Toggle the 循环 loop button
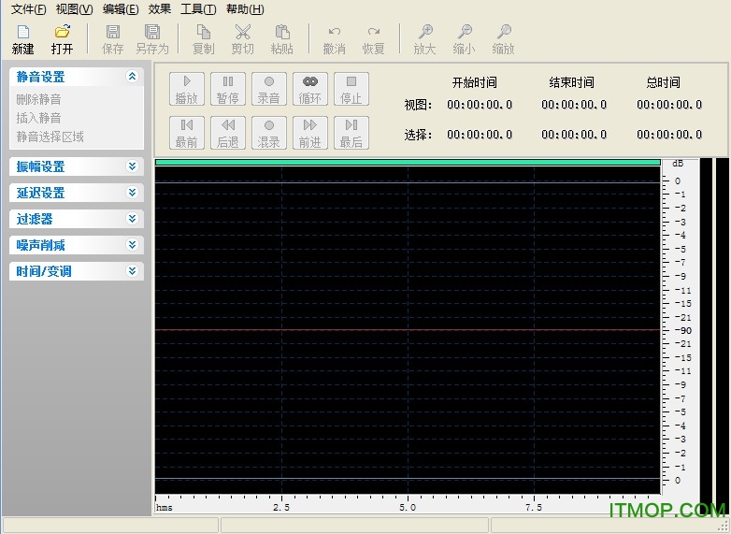This screenshot has height=534, width=731. (x=309, y=89)
